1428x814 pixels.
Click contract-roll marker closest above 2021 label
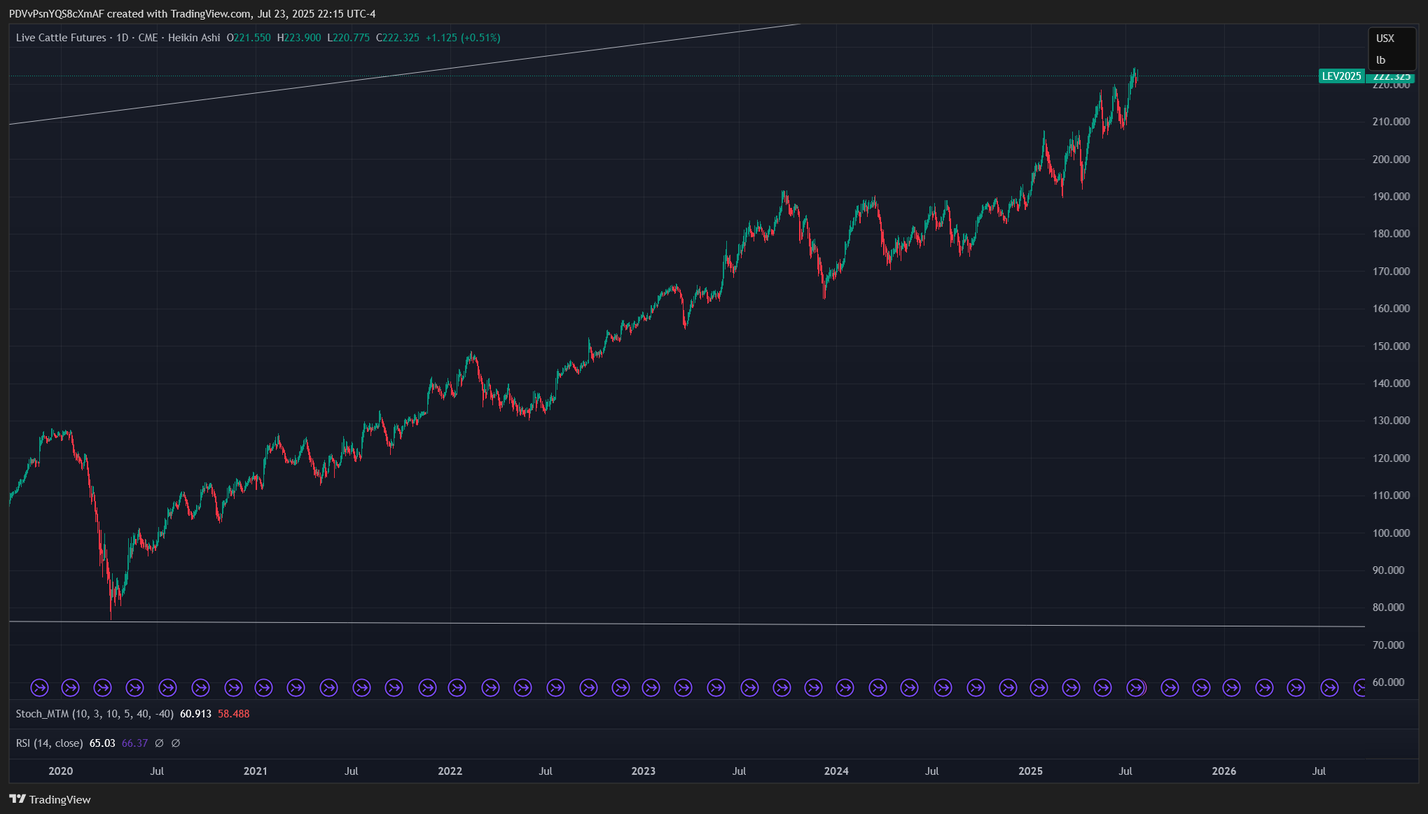(263, 688)
